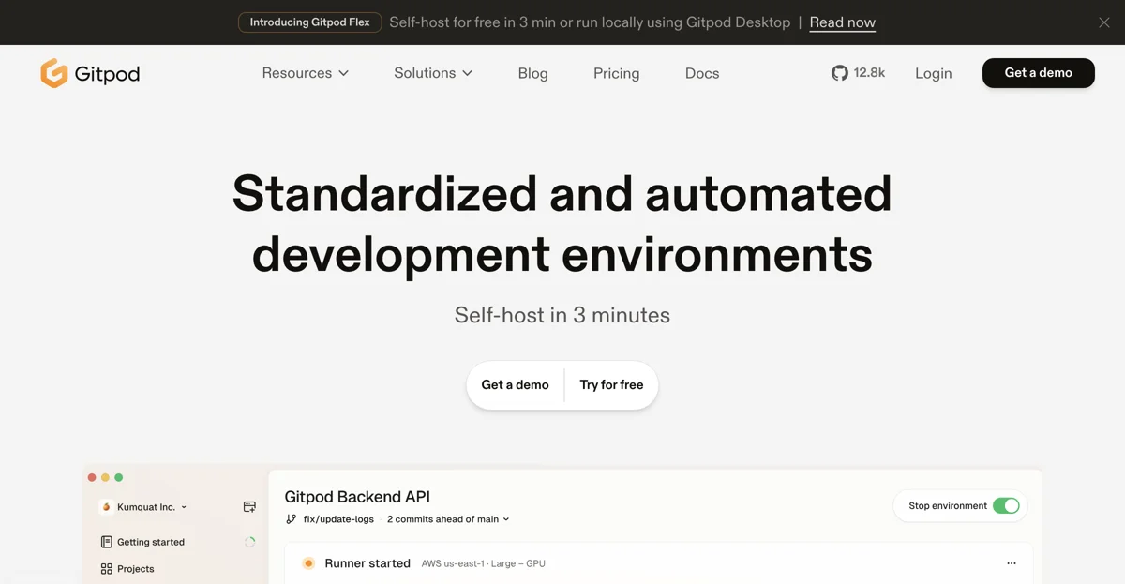This screenshot has height=584, width=1125.
Task: Select Getting started in the sidebar
Action: click(151, 542)
